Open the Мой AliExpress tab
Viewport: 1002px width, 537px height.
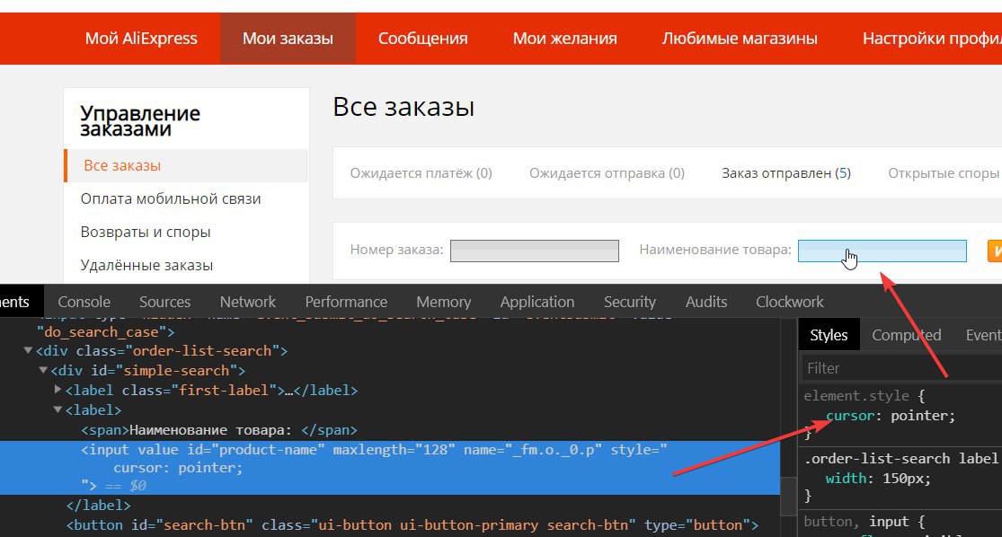pos(141,39)
